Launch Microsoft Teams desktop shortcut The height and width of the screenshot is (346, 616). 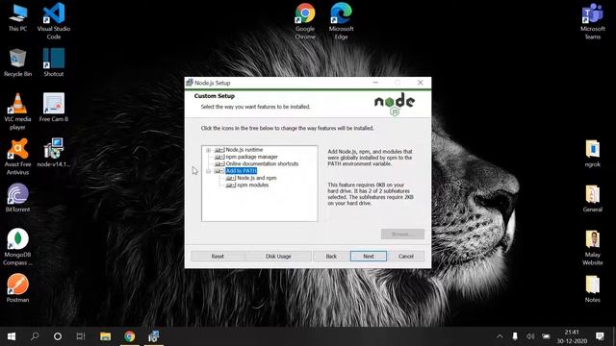pos(593,21)
